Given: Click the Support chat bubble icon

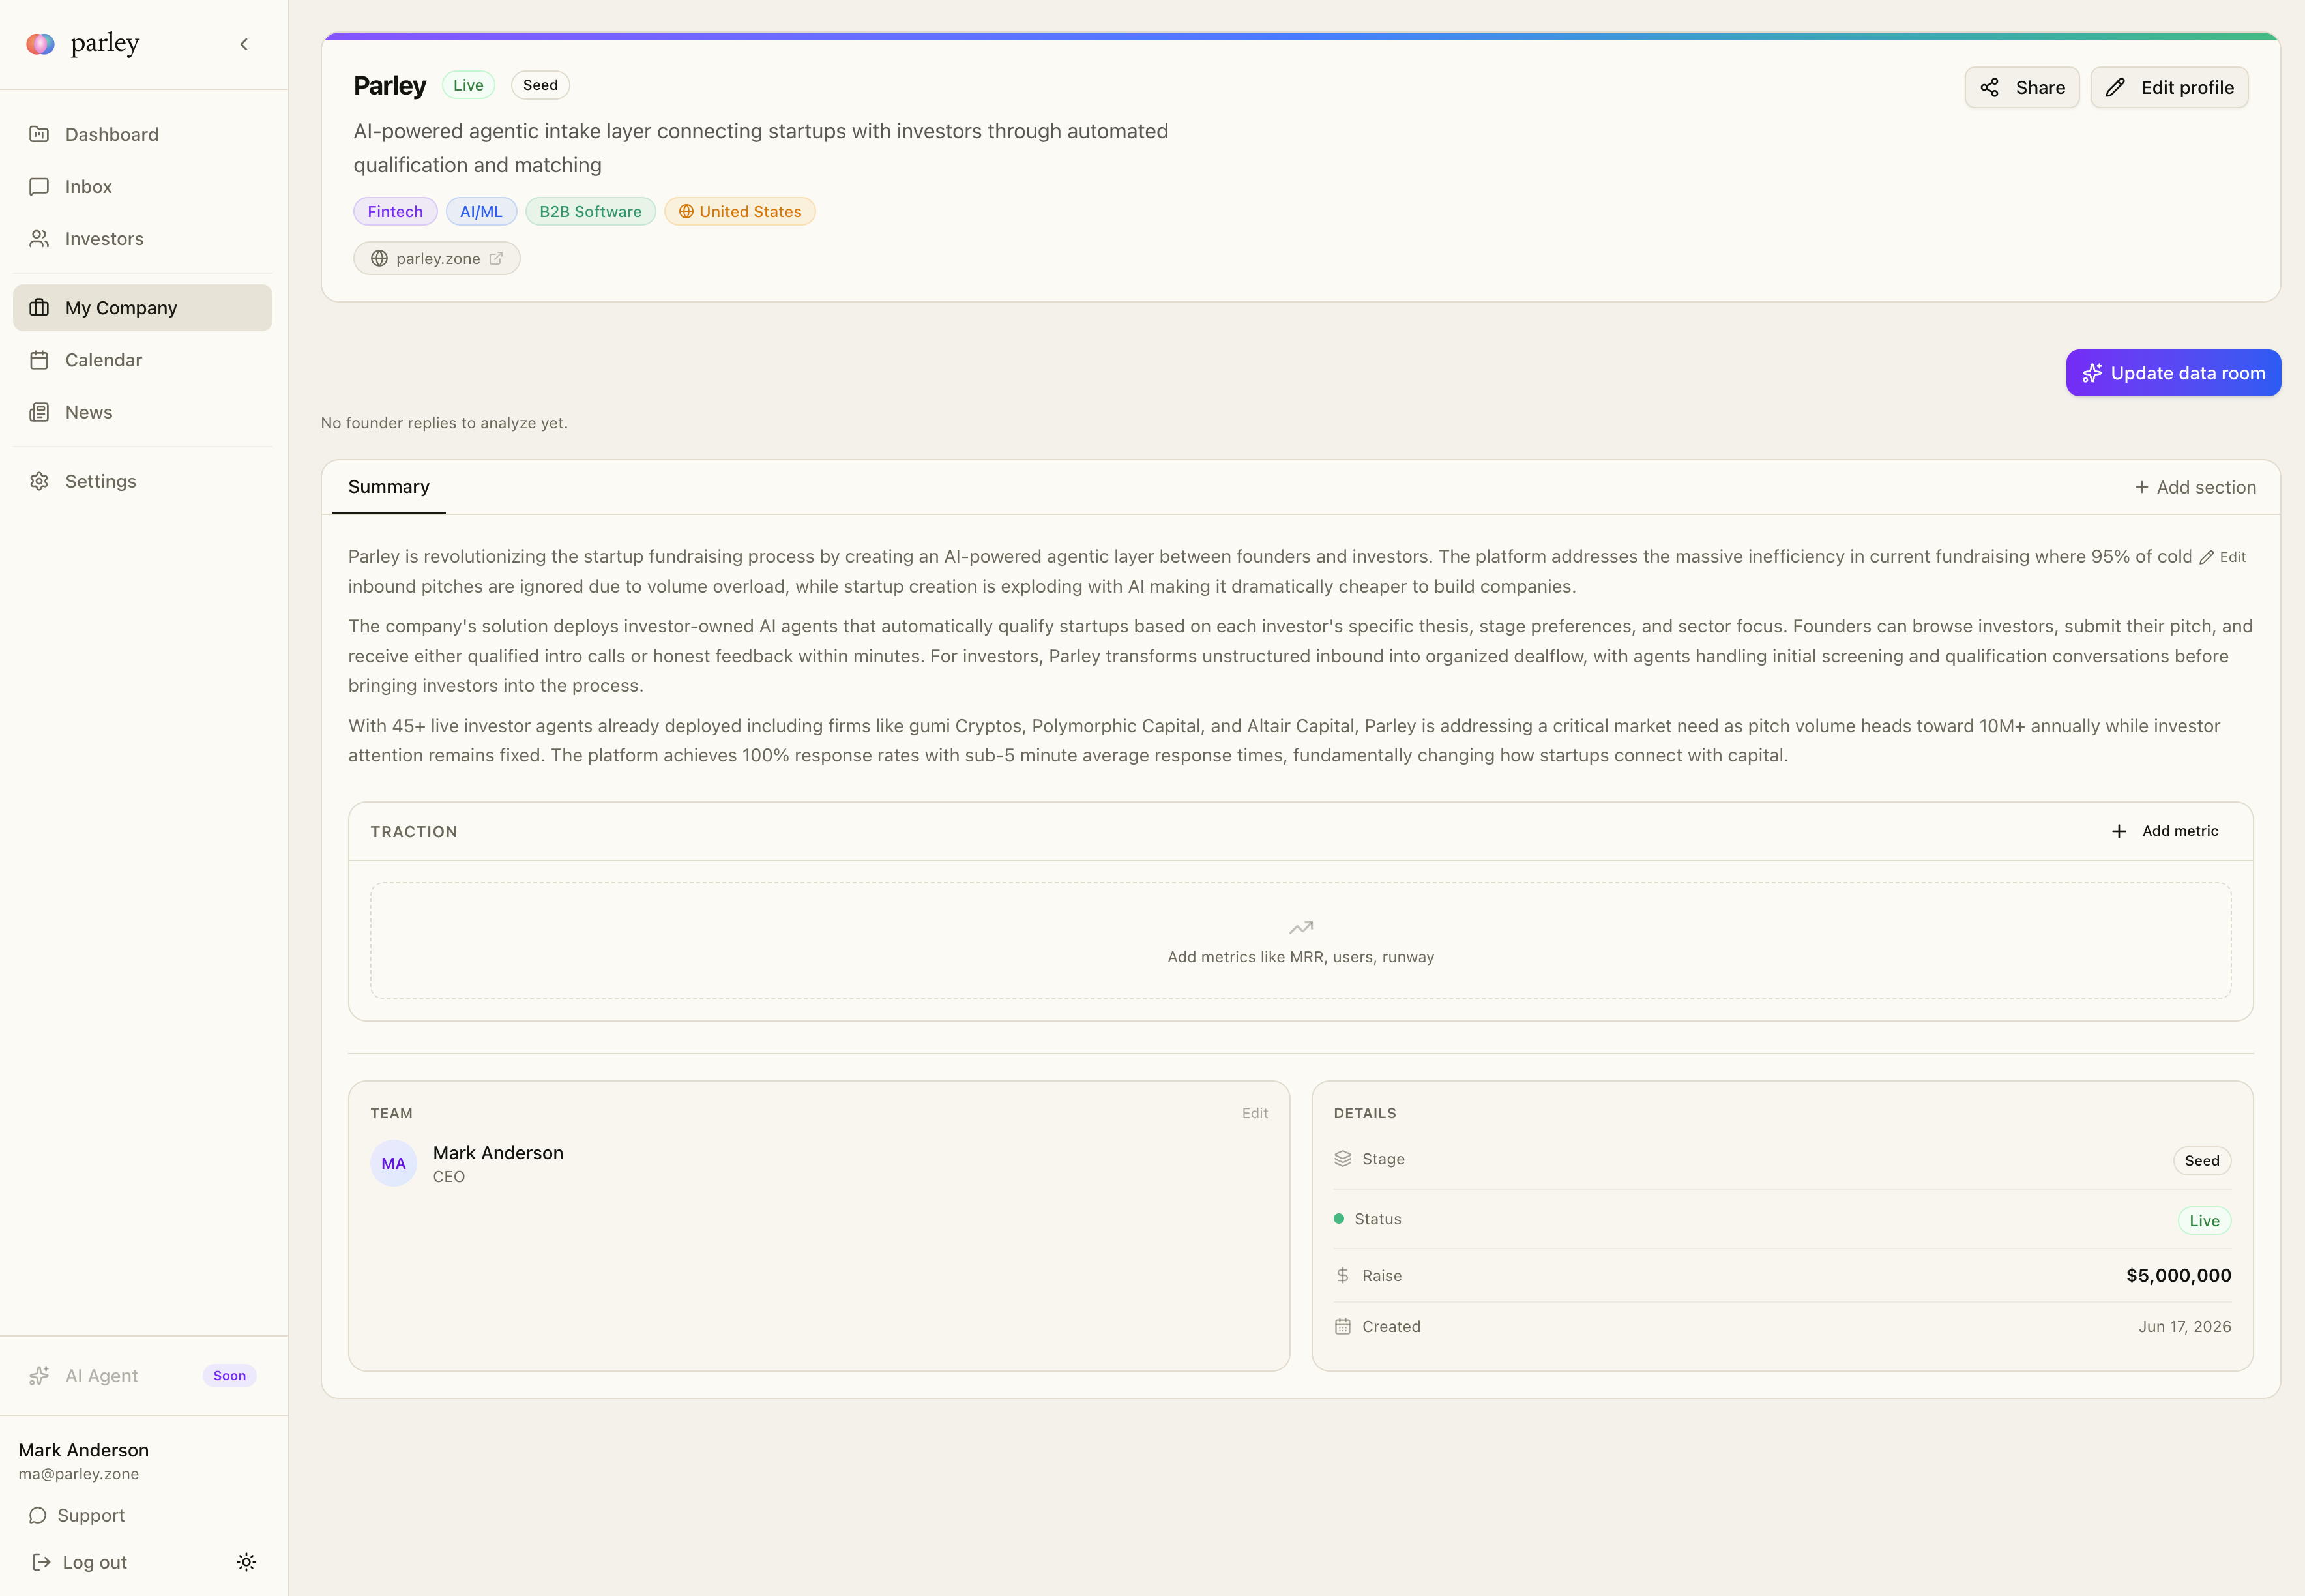Looking at the screenshot, I should [38, 1515].
